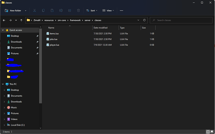Click the Copy icon in toolbar
Image resolution: width=215 pixels, height=134 pixels.
point(43,11)
